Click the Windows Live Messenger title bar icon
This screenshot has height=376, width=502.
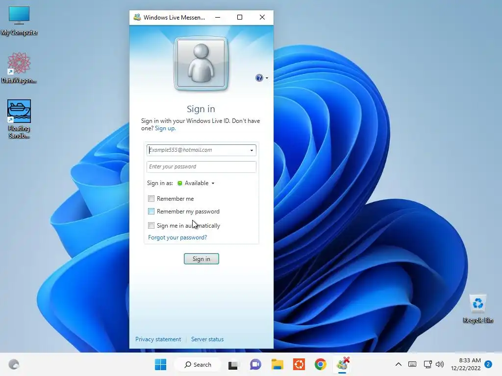pyautogui.click(x=137, y=17)
